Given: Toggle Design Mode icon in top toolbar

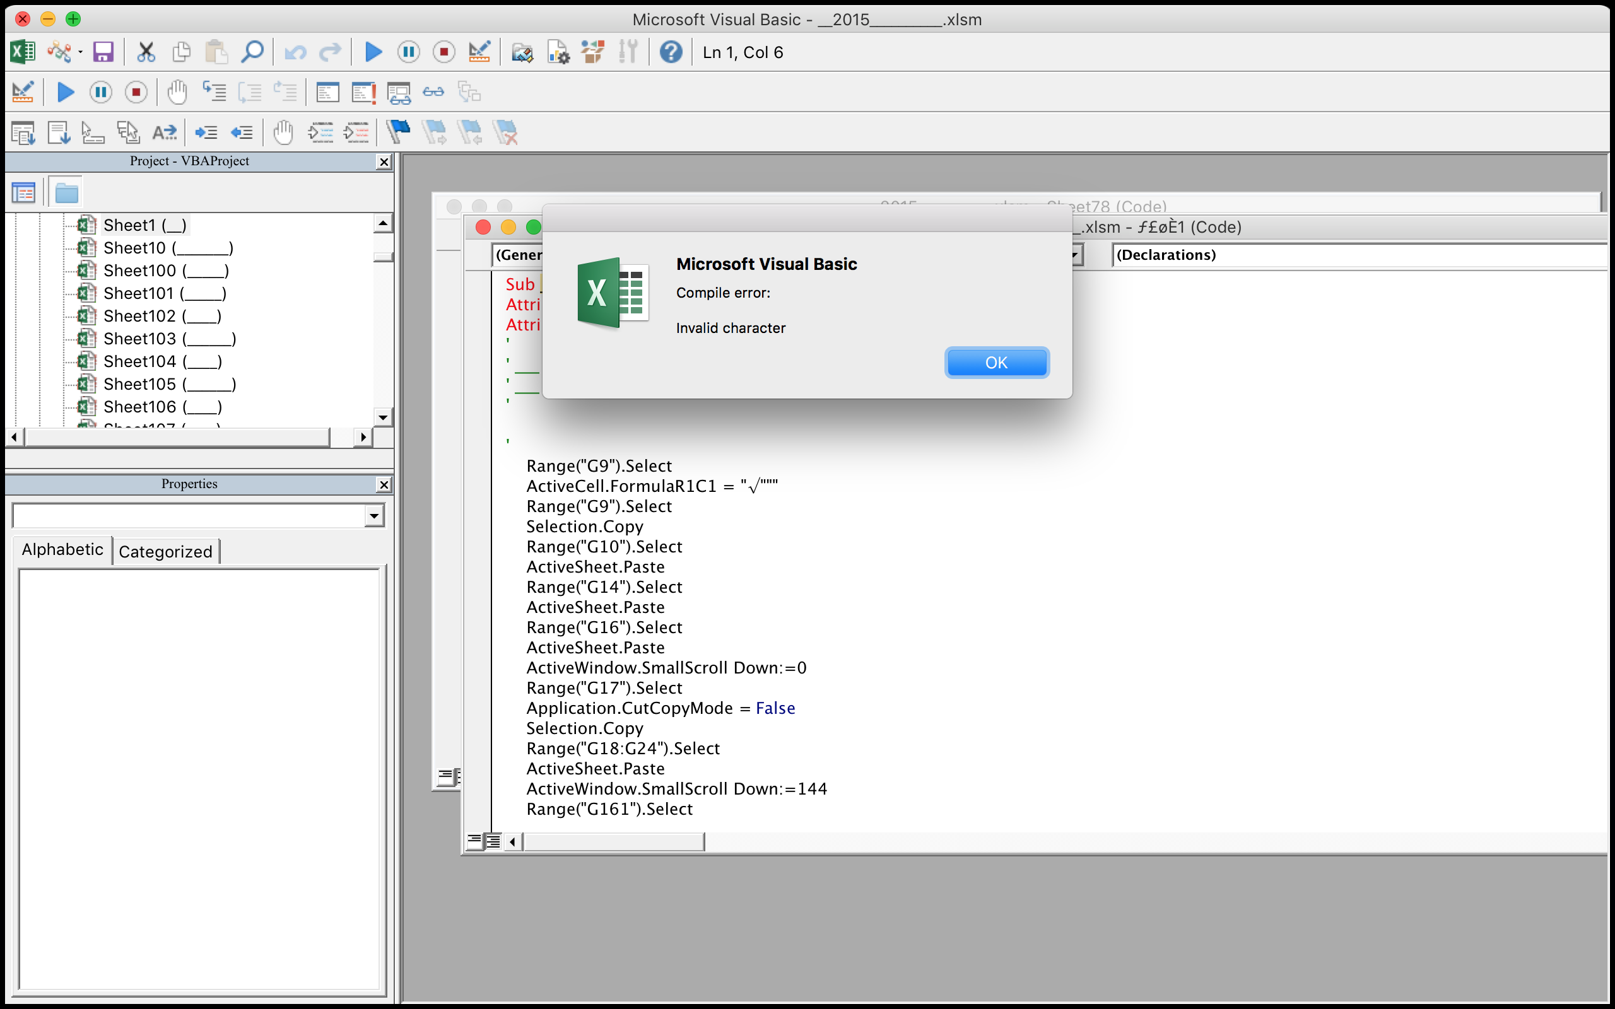Looking at the screenshot, I should tap(479, 52).
